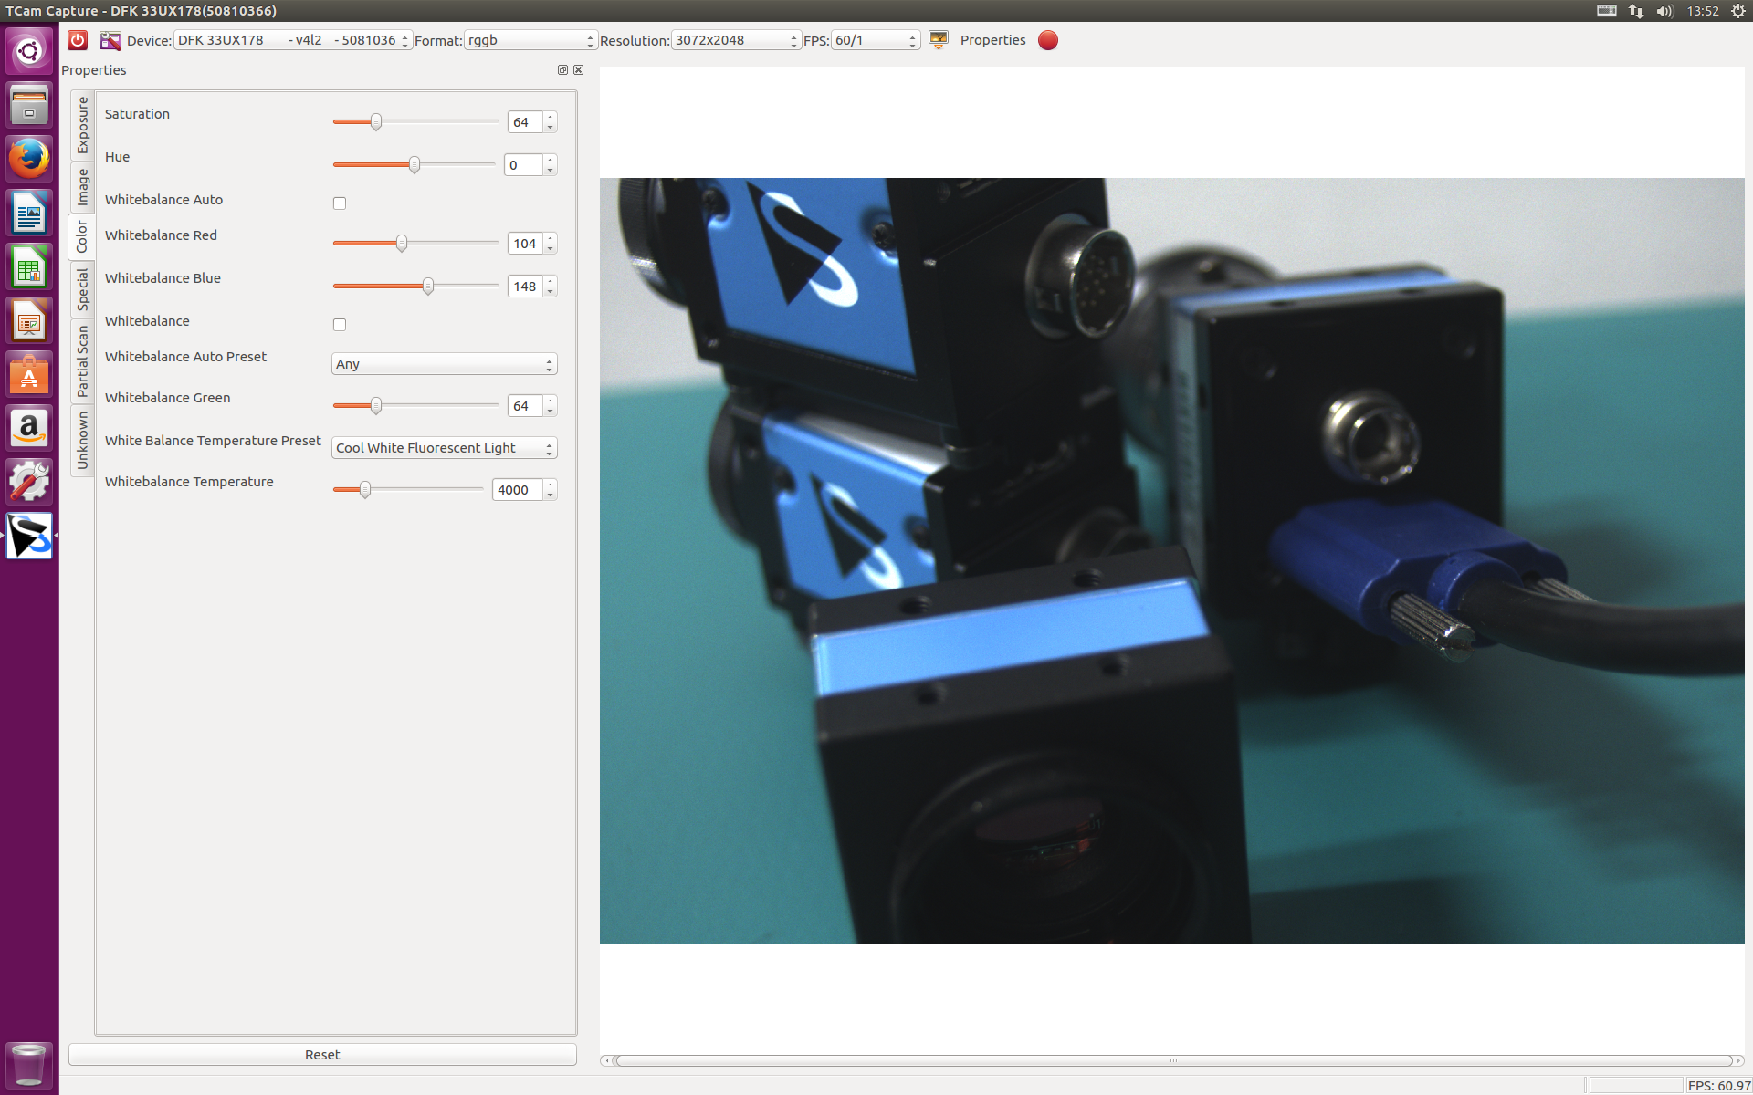Open session gear menu in top panel
This screenshot has height=1095, width=1753.
1737,11
